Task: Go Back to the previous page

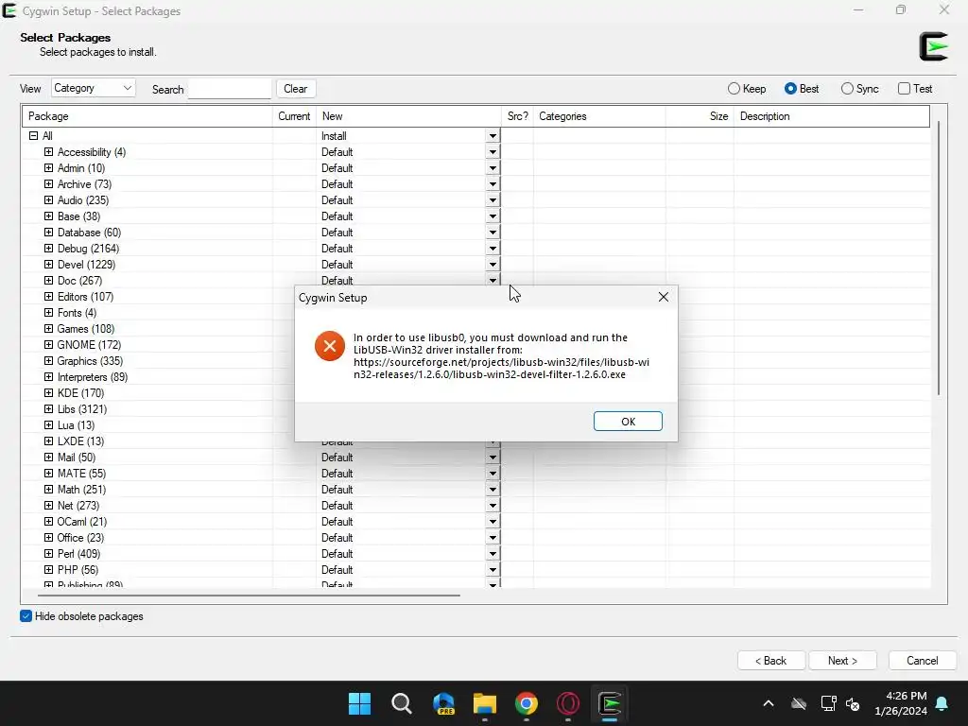Action: tap(771, 661)
